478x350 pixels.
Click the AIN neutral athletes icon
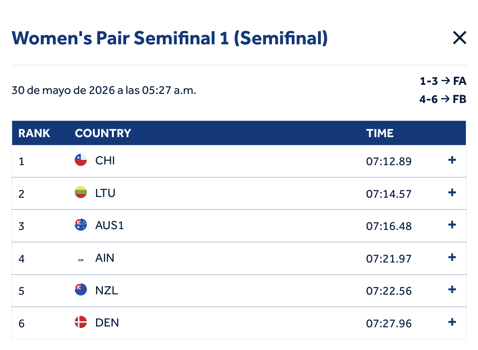tap(81, 260)
